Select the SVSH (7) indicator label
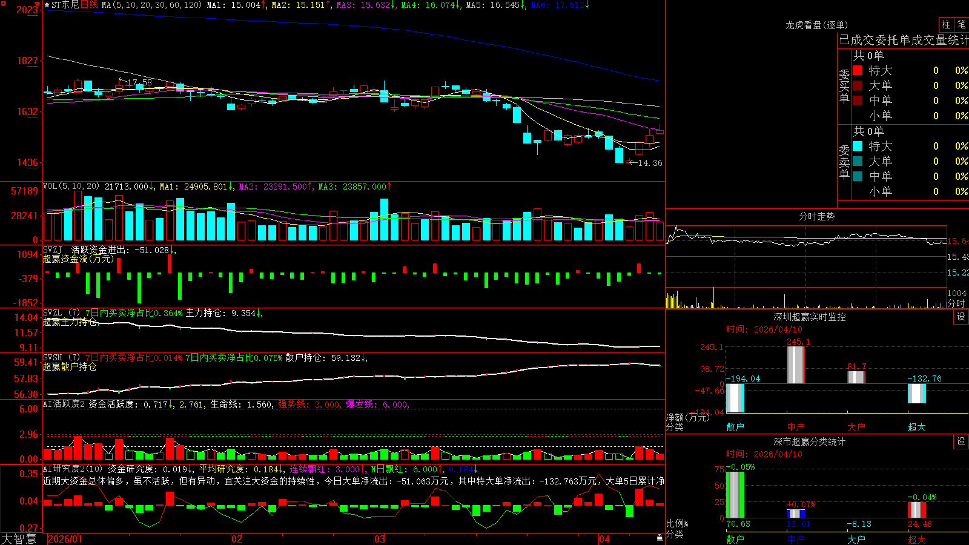The image size is (969, 545). [x=61, y=358]
